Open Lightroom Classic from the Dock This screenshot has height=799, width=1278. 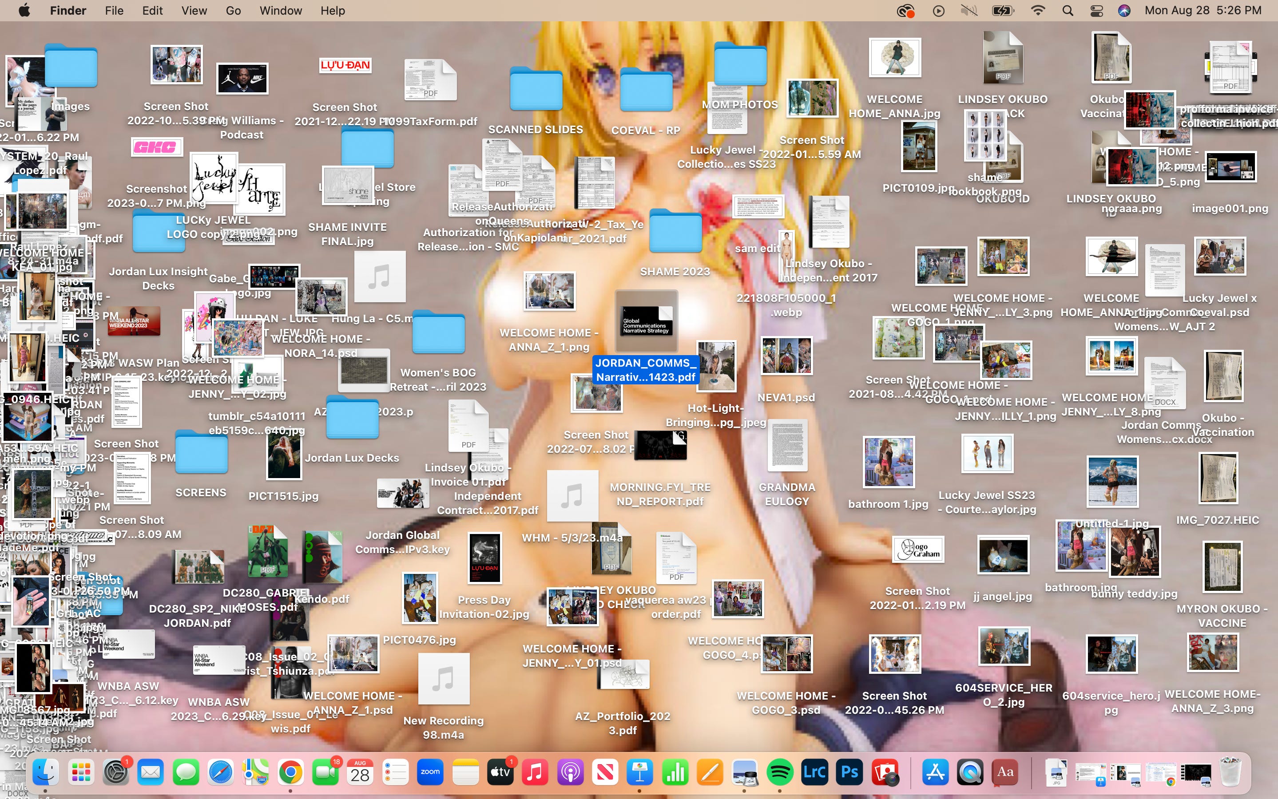[x=814, y=772]
